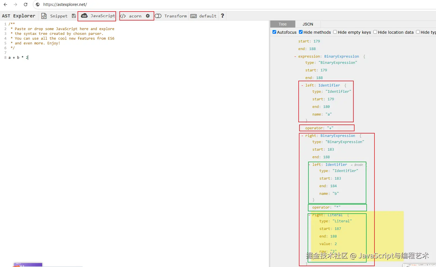Toggle the Transform switch
The height and width of the screenshot is (267, 436).
click(x=158, y=16)
